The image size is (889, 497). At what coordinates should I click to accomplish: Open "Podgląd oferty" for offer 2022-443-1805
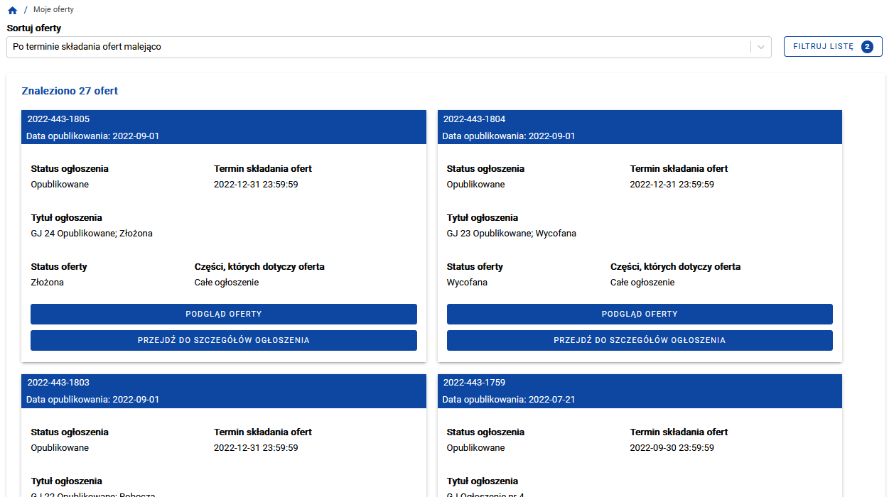coord(223,314)
